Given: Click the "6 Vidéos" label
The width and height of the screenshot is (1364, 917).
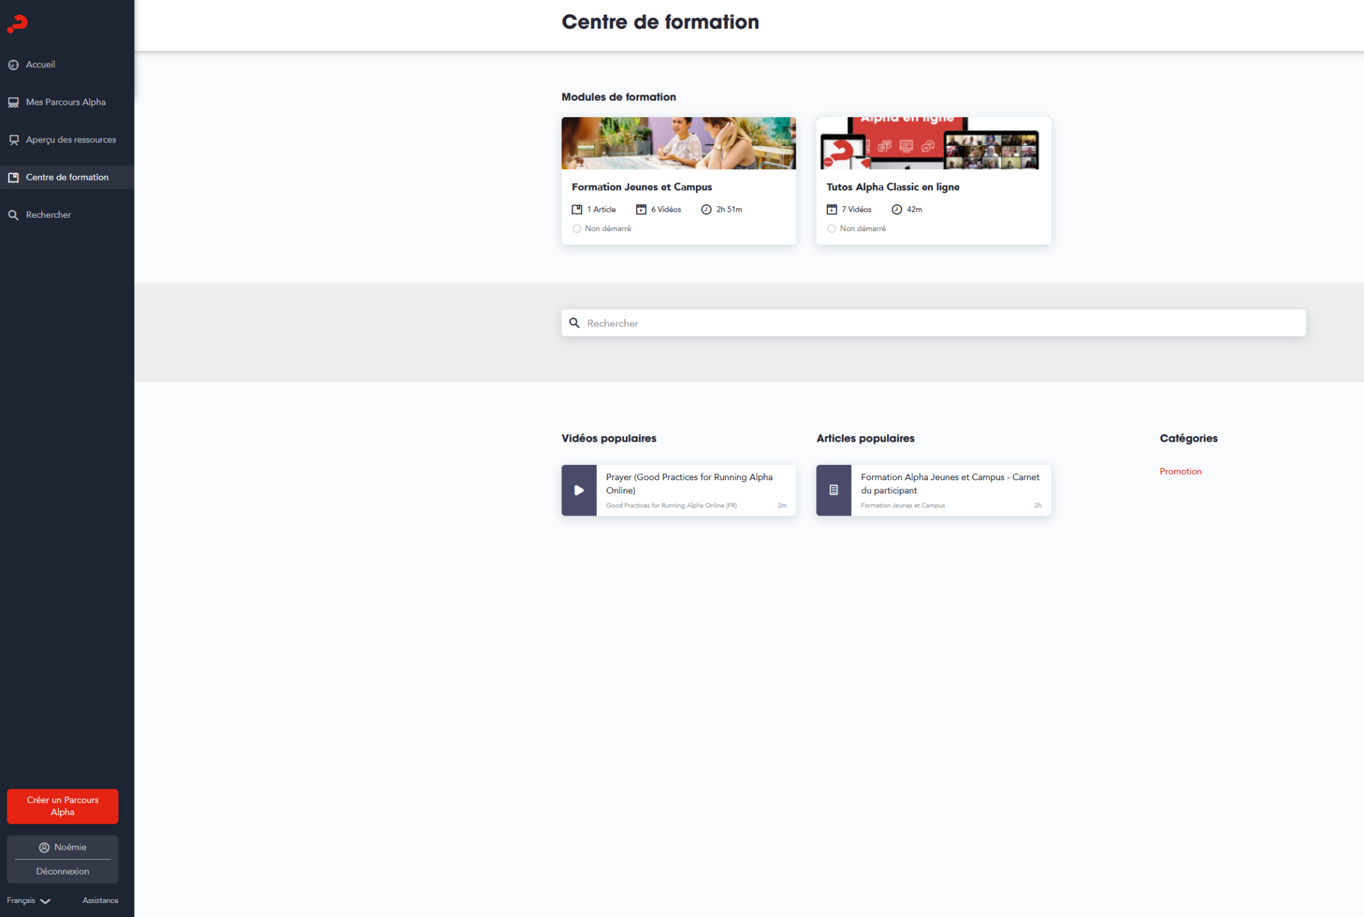Looking at the screenshot, I should 666,210.
